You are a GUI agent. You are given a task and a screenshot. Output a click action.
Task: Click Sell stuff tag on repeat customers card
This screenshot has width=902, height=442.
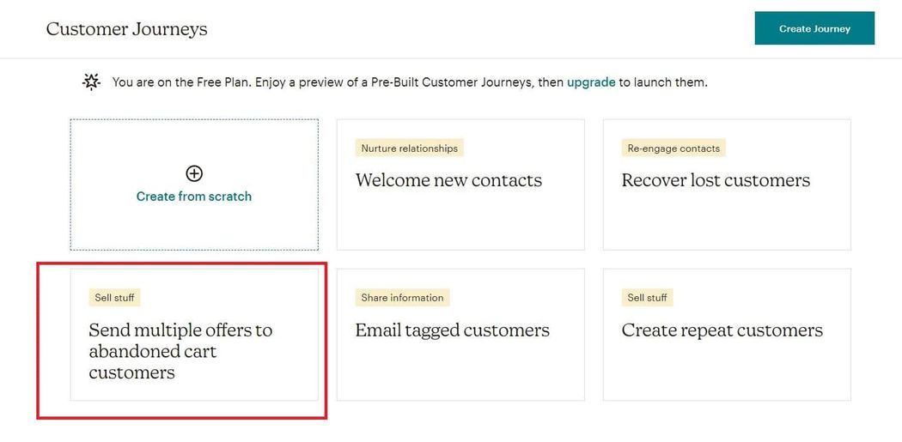pos(647,298)
